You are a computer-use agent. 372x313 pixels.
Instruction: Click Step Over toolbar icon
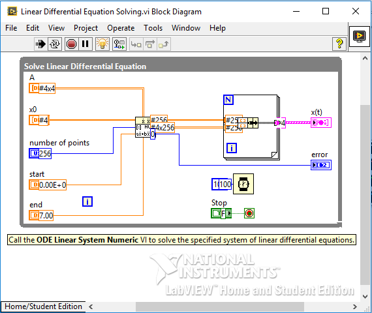click(149, 44)
